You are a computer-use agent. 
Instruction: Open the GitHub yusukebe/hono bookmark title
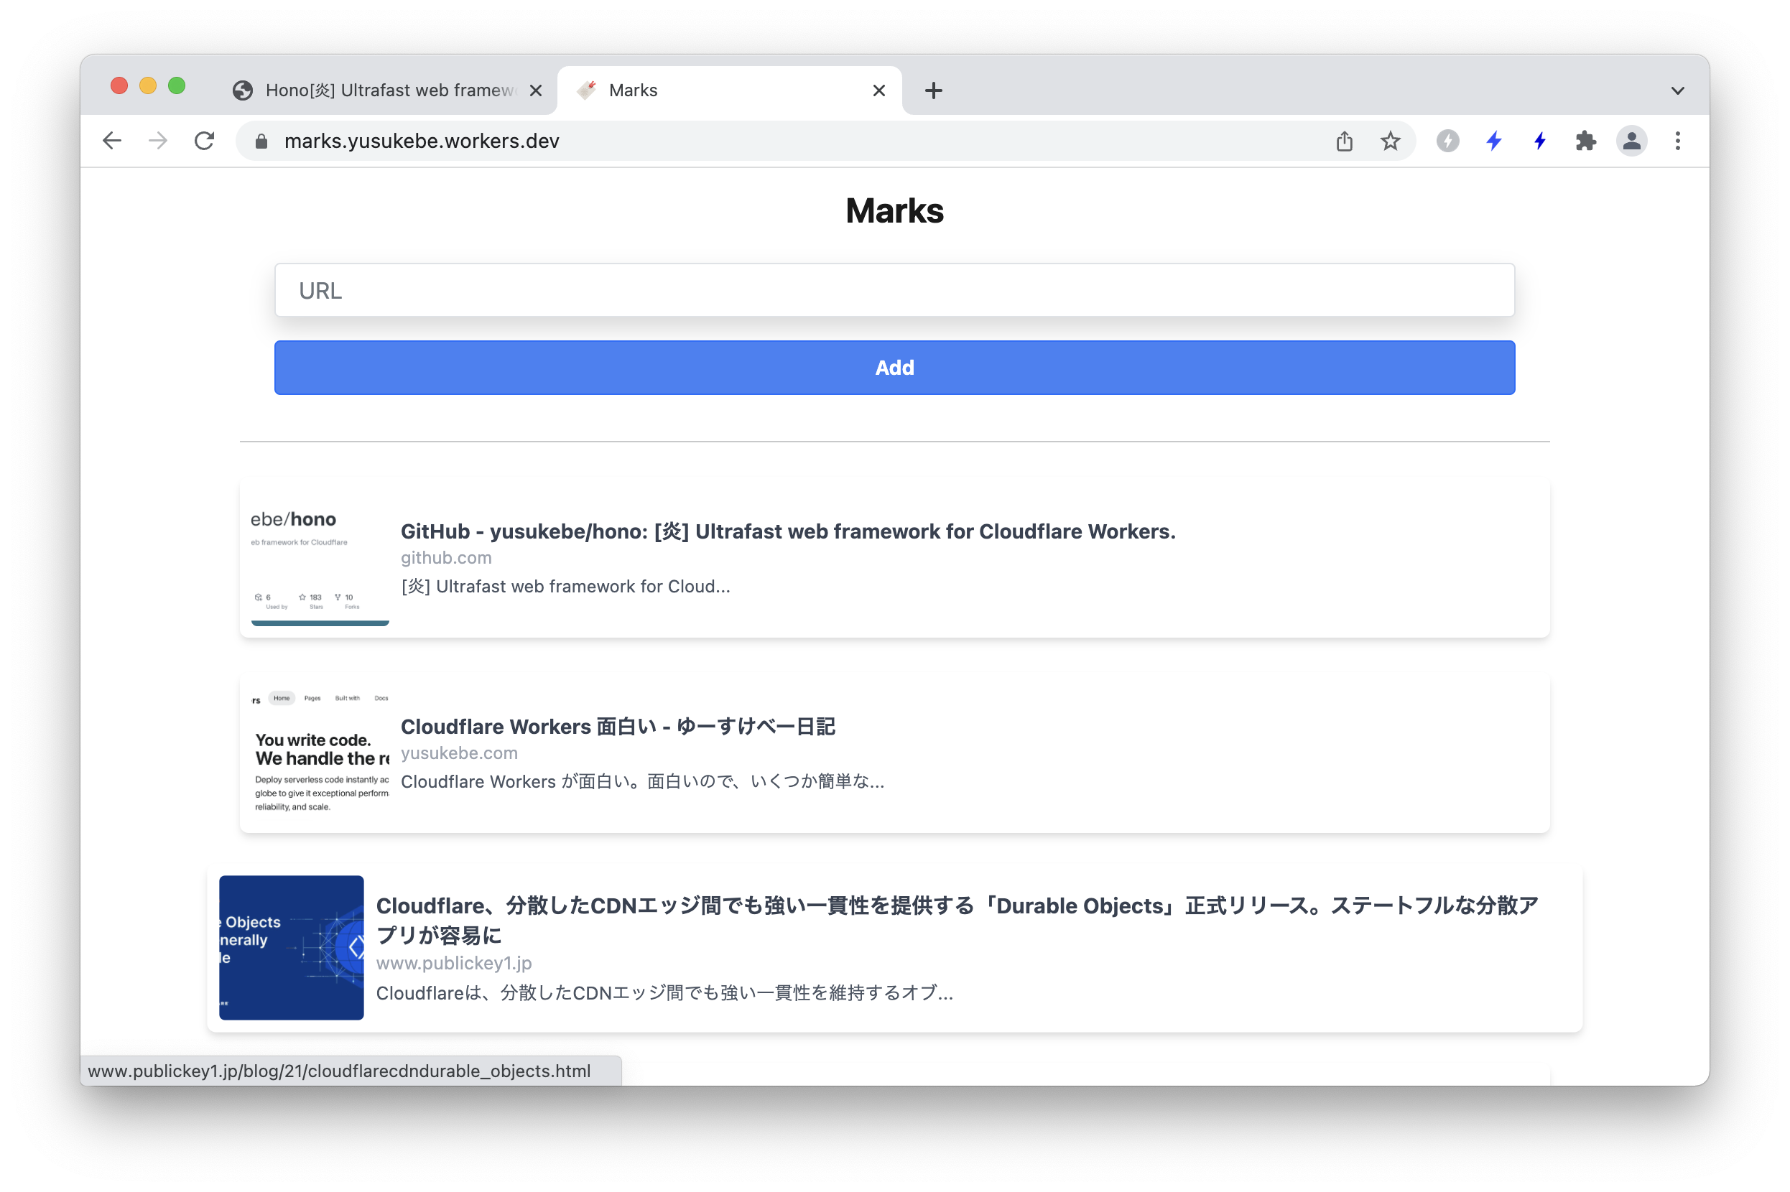(788, 531)
